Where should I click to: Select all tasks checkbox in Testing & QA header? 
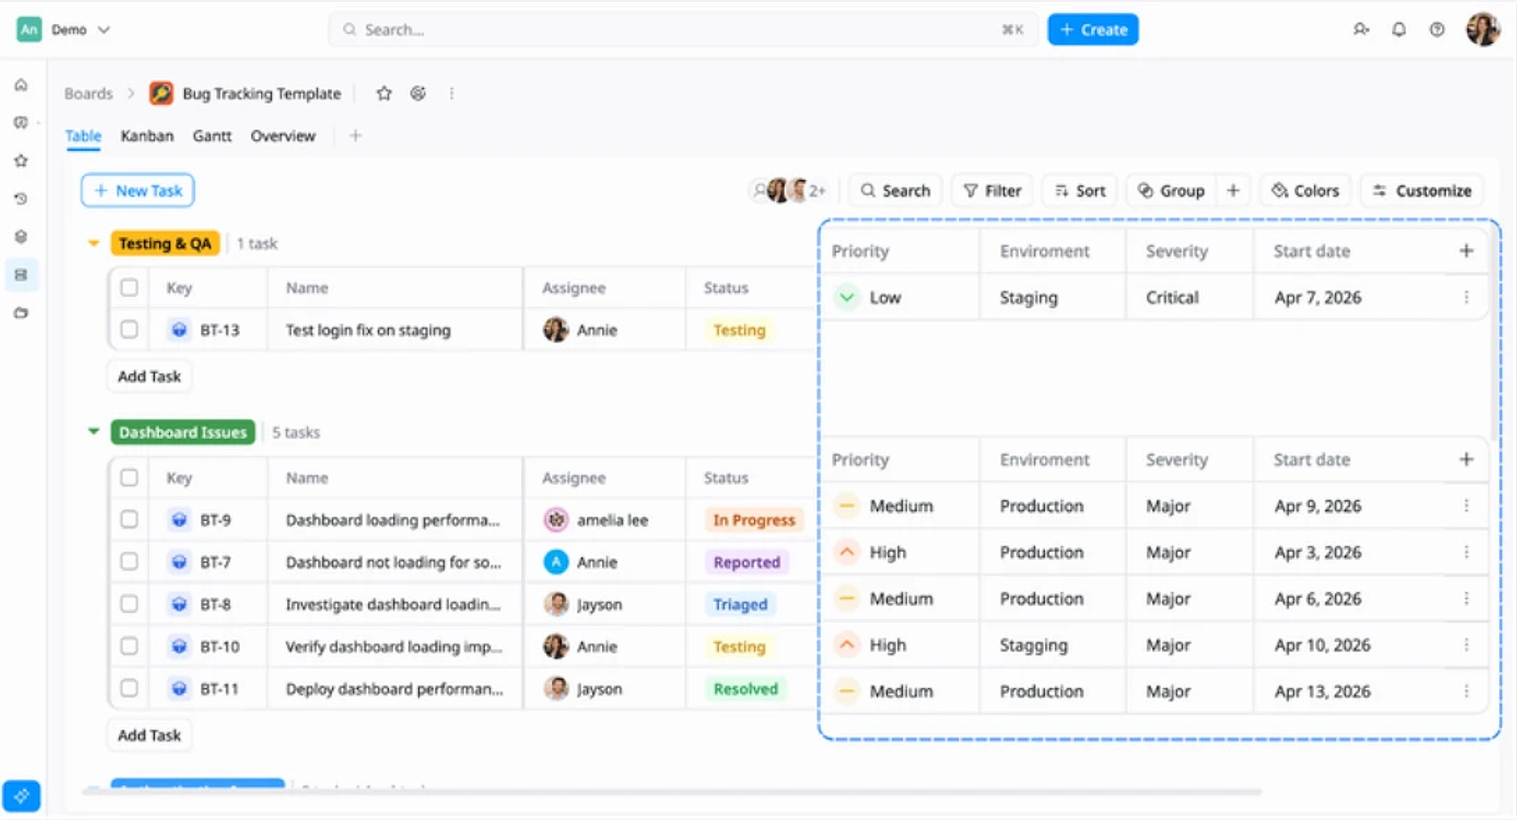(x=129, y=287)
